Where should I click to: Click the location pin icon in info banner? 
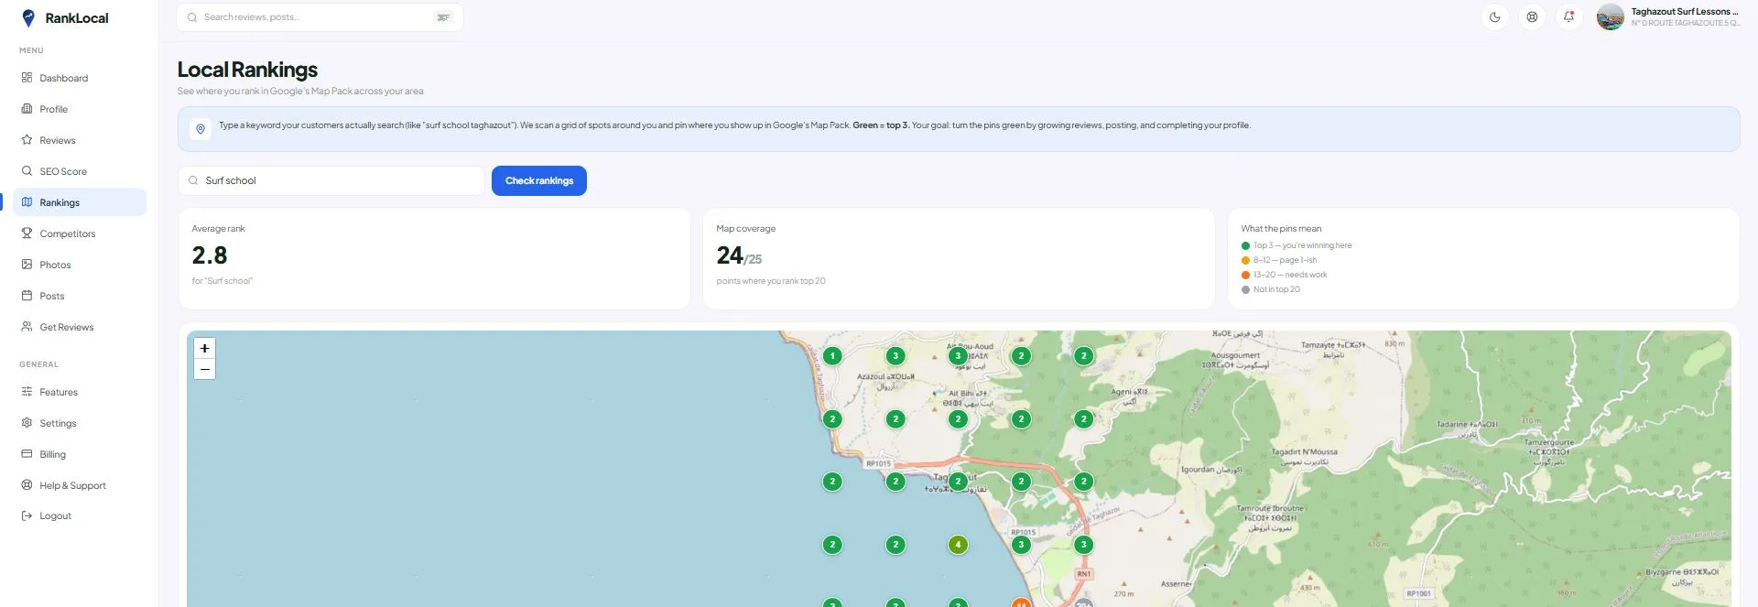click(x=201, y=129)
